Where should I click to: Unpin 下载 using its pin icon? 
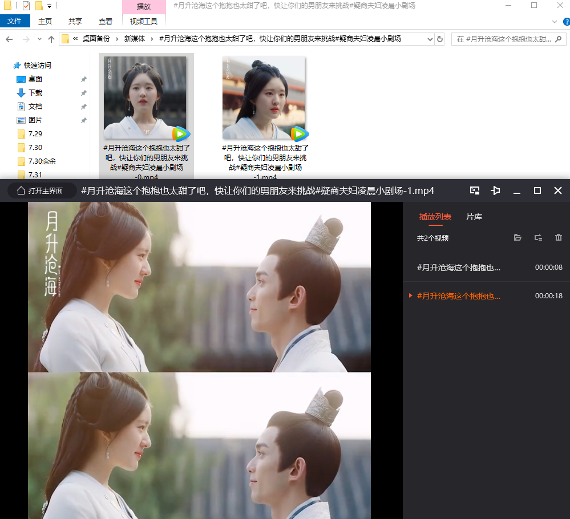tap(84, 93)
